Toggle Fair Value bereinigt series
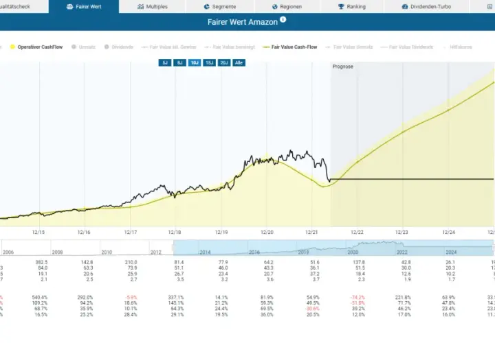This screenshot has height=343, width=495. coord(230,47)
